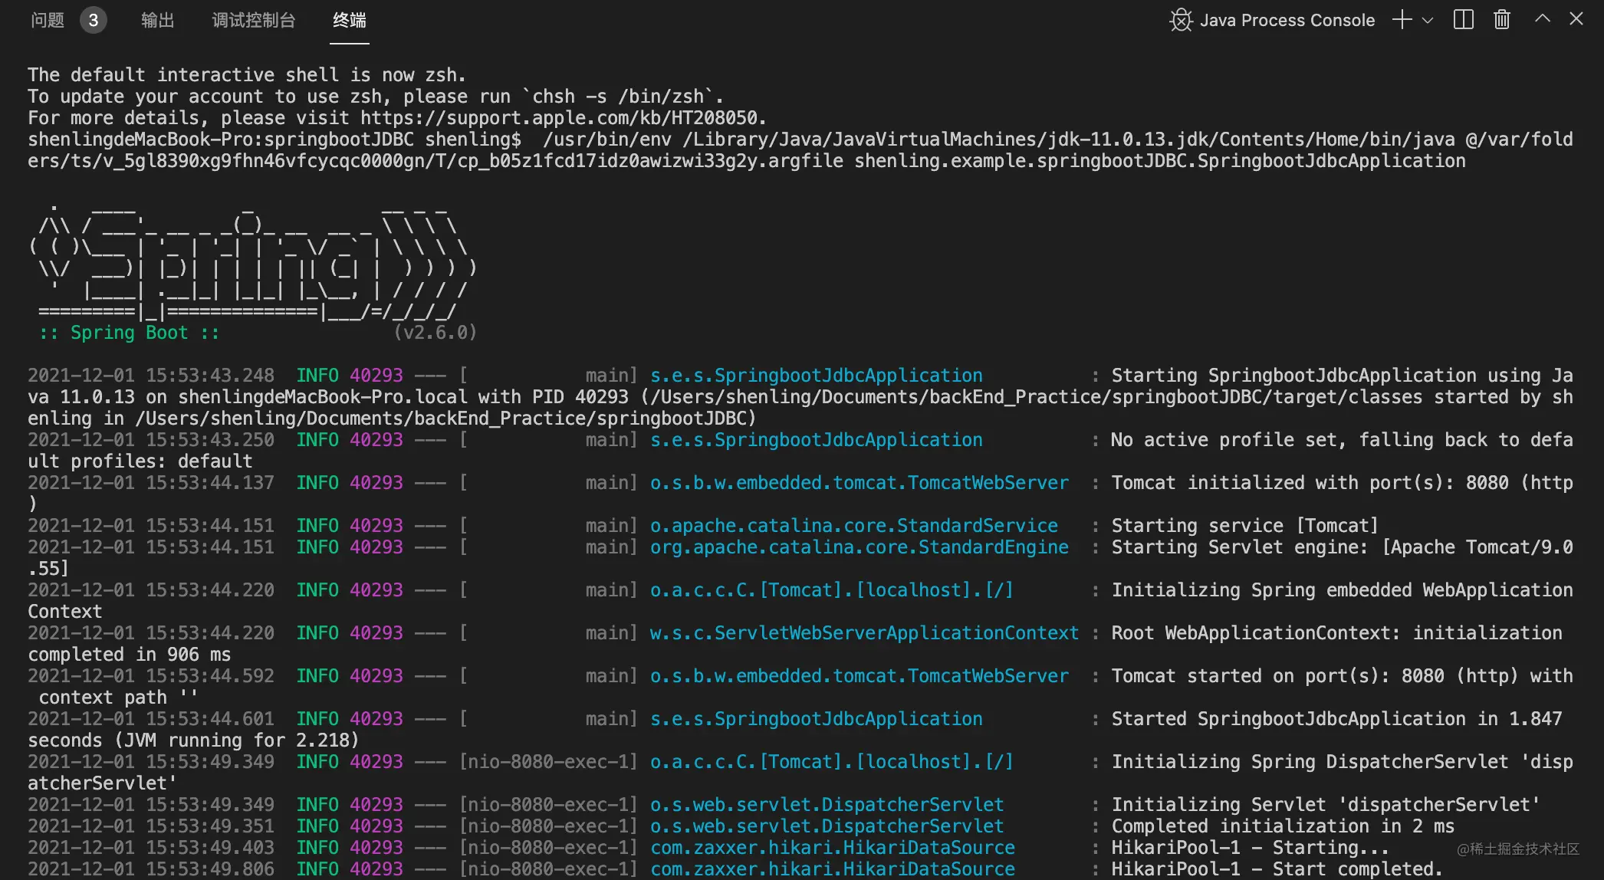Click the Spring Boot (v2.6.0) version text
Screen dimensions: 1604x880
click(435, 333)
